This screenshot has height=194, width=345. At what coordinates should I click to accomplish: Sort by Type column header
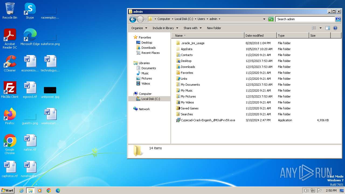[293, 36]
